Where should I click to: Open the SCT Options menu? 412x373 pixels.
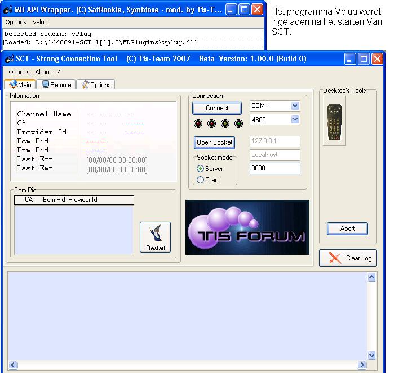coord(19,72)
